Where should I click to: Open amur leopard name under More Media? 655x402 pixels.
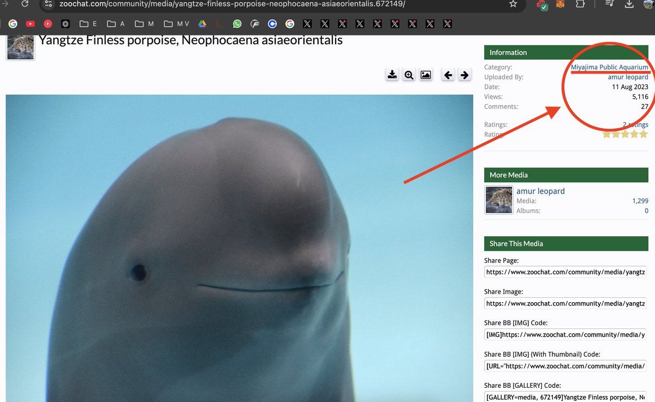tap(540, 191)
